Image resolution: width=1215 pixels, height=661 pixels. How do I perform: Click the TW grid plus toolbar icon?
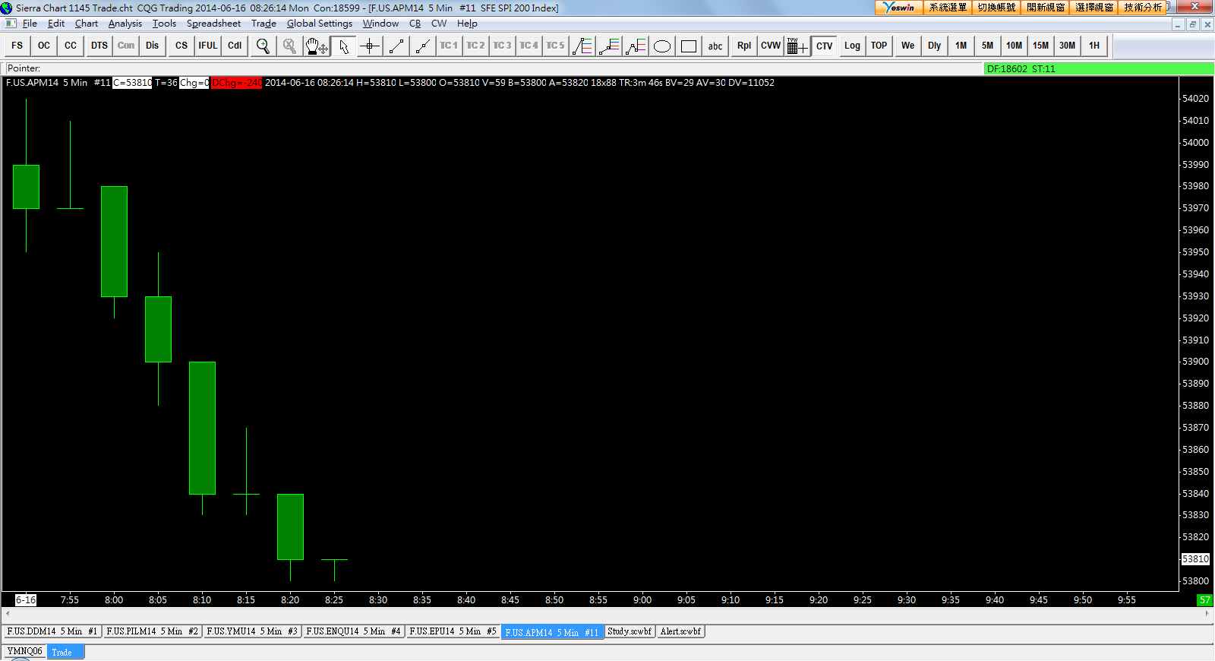pos(797,46)
